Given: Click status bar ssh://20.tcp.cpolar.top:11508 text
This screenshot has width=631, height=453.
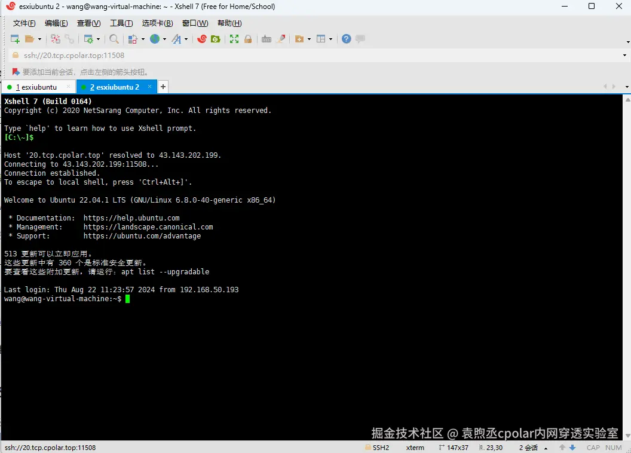Looking at the screenshot, I should 50,448.
